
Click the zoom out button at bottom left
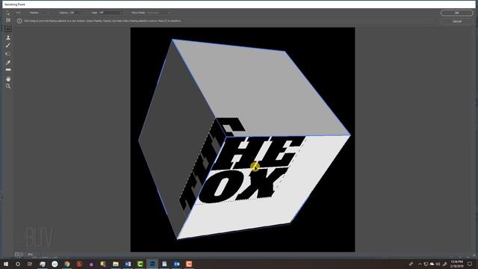point(16,254)
